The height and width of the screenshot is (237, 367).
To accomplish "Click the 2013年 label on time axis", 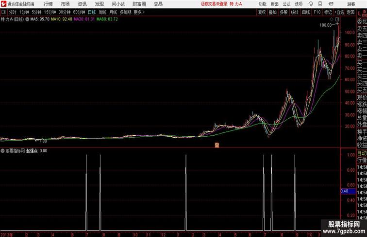I will (7, 235).
